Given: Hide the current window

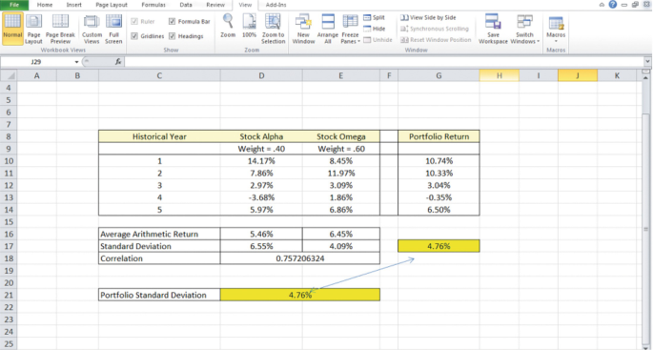Looking at the screenshot, I should pos(374,29).
